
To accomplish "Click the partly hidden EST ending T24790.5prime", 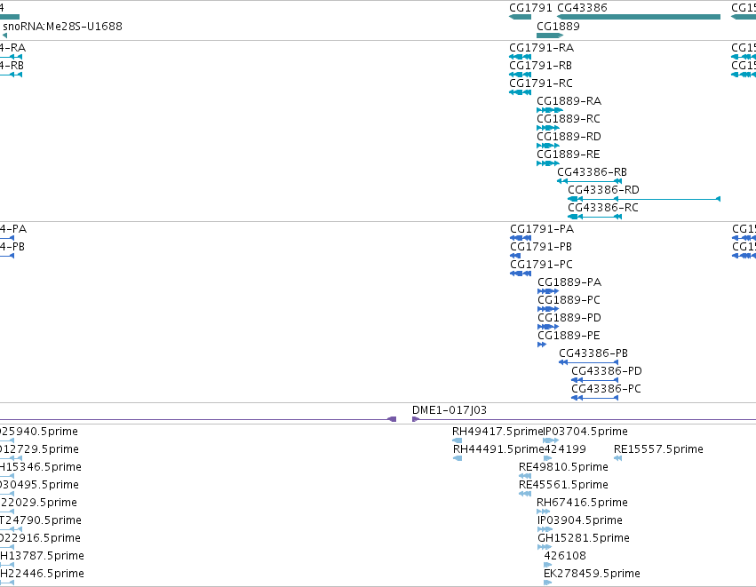I will (x=41, y=521).
